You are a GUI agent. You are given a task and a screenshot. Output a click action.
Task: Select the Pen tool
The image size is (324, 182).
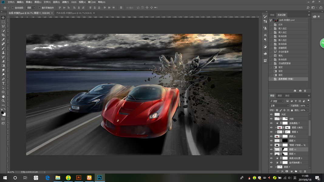[3, 79]
